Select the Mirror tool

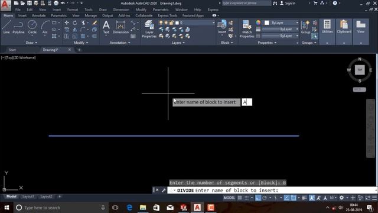75,30
